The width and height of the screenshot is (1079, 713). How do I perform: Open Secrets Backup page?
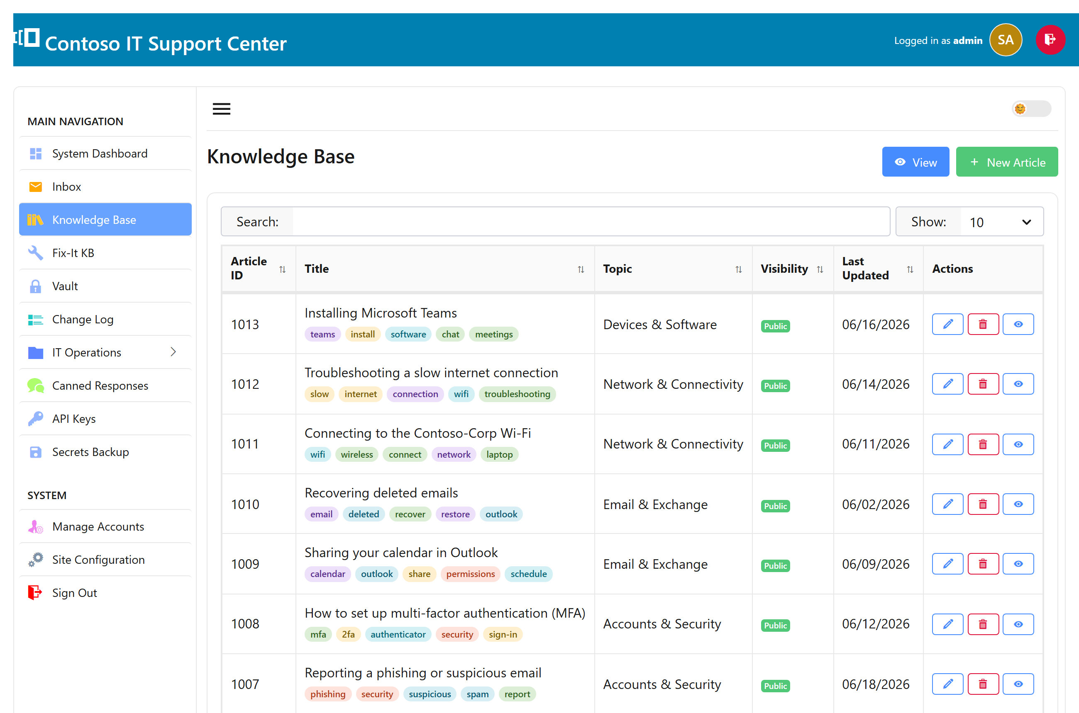pyautogui.click(x=105, y=452)
